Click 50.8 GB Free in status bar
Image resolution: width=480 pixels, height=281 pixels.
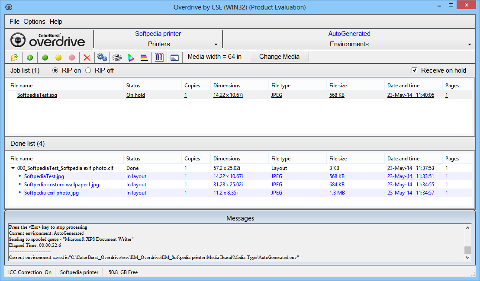[123, 272]
